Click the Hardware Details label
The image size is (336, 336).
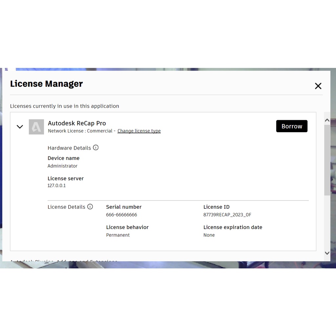(x=69, y=148)
